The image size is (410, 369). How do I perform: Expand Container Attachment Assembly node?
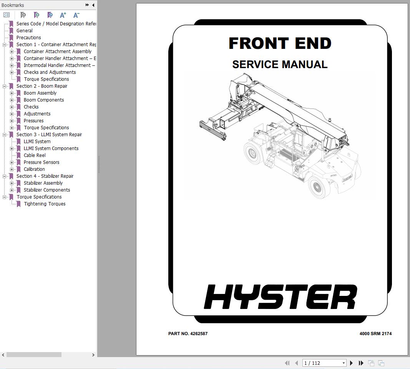click(x=12, y=52)
